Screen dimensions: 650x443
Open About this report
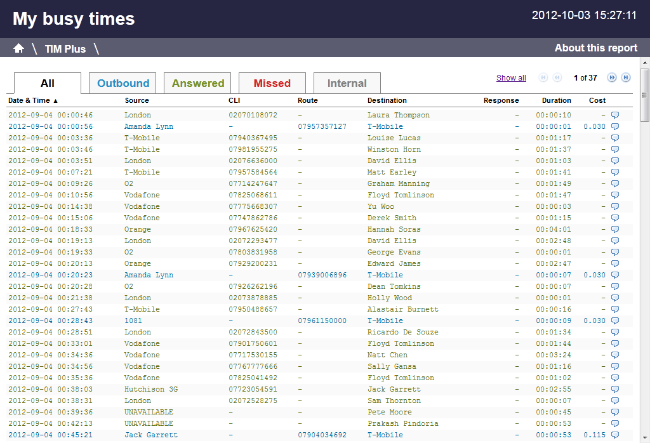click(595, 48)
